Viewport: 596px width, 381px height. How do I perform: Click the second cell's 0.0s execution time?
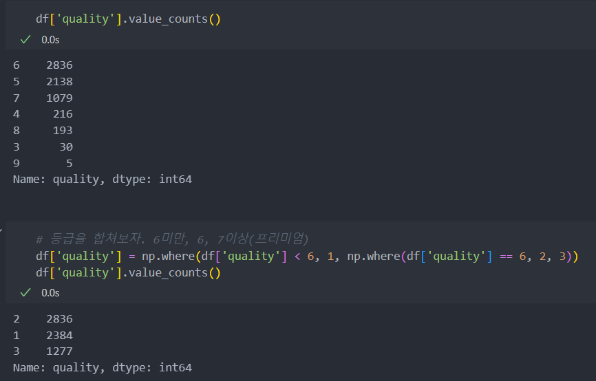coord(50,293)
